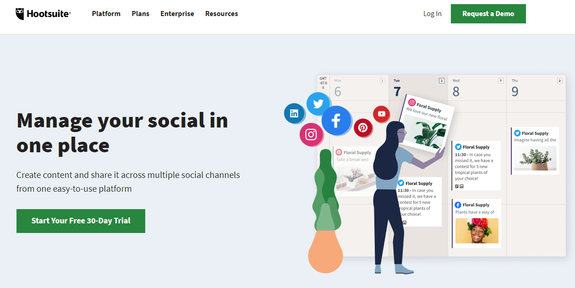Click the YouTube red circle icon
This screenshot has width=575, height=288.
pos(381,114)
